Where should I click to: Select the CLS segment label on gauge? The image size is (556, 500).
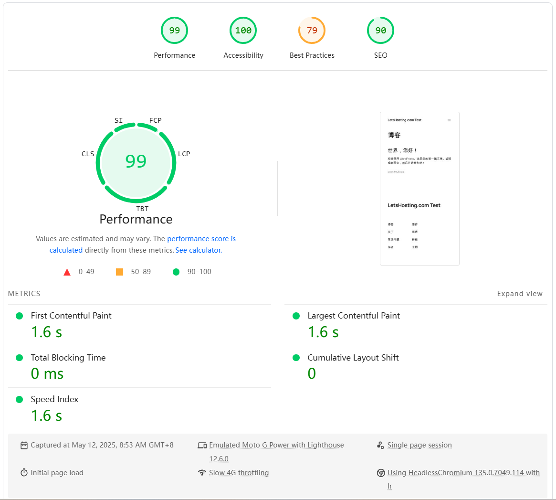click(x=88, y=154)
